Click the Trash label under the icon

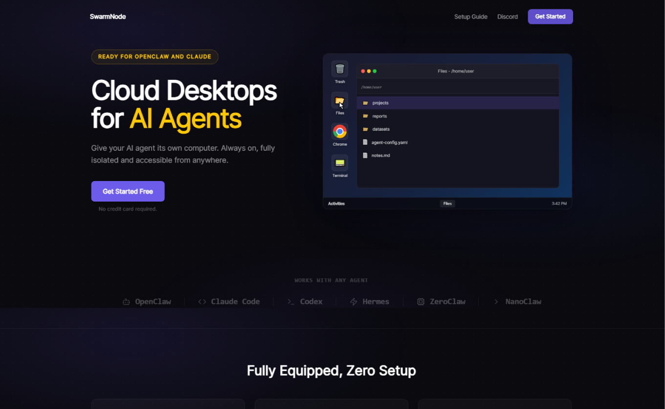click(340, 82)
